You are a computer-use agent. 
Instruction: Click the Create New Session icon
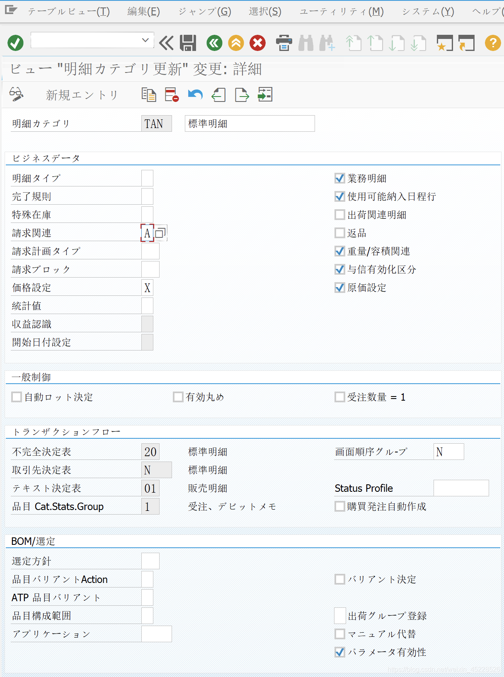pyautogui.click(x=445, y=43)
